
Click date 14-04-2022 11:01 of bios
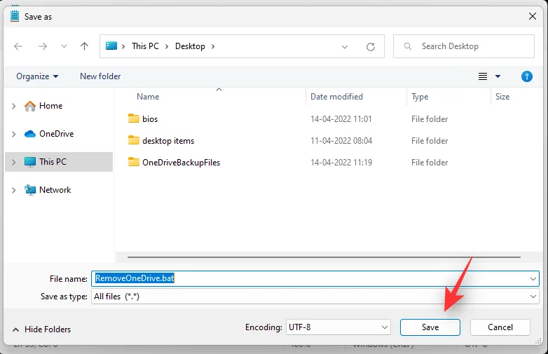341,118
